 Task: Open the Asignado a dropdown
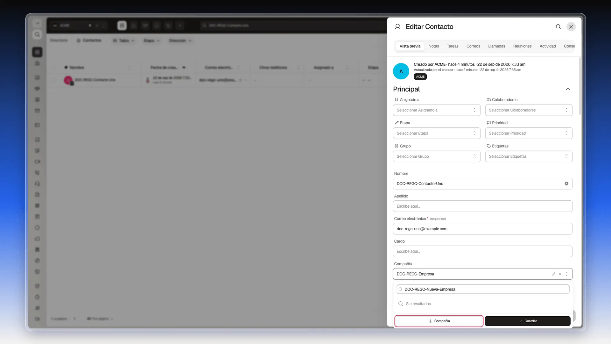pos(437,110)
